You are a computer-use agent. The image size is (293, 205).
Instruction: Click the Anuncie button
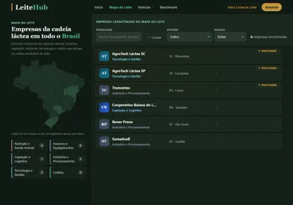(x=272, y=7)
